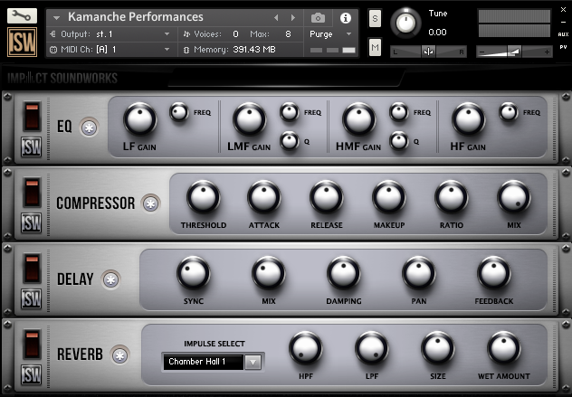Open the Purge menu dropdown
This screenshot has height=397, width=572.
348,34
